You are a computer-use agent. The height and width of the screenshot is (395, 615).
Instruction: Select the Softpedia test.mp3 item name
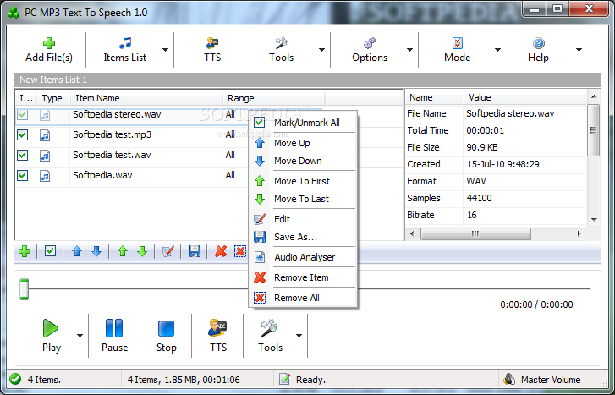pos(113,134)
